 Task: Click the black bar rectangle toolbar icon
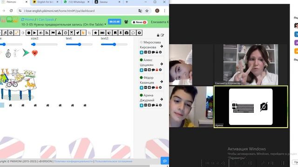coord(102,33)
